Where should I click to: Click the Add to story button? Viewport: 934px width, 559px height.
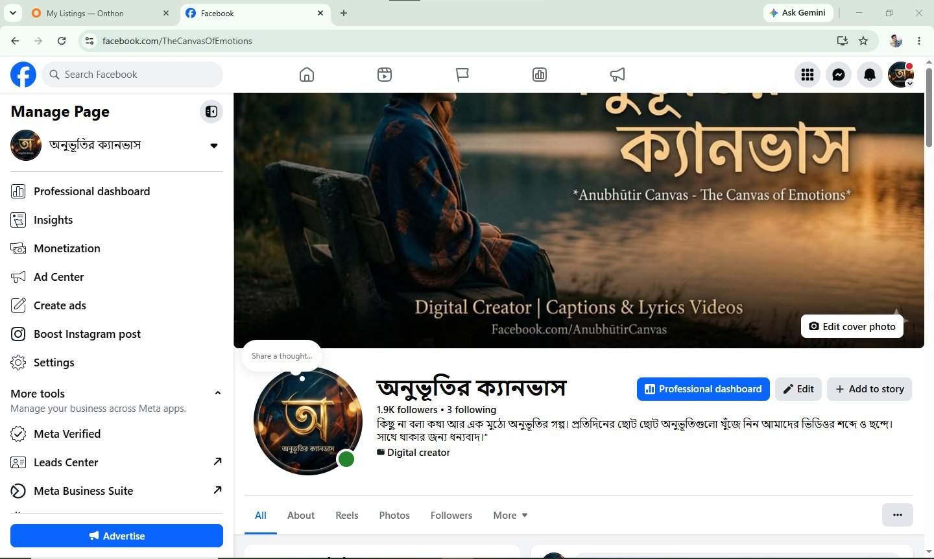(x=870, y=389)
